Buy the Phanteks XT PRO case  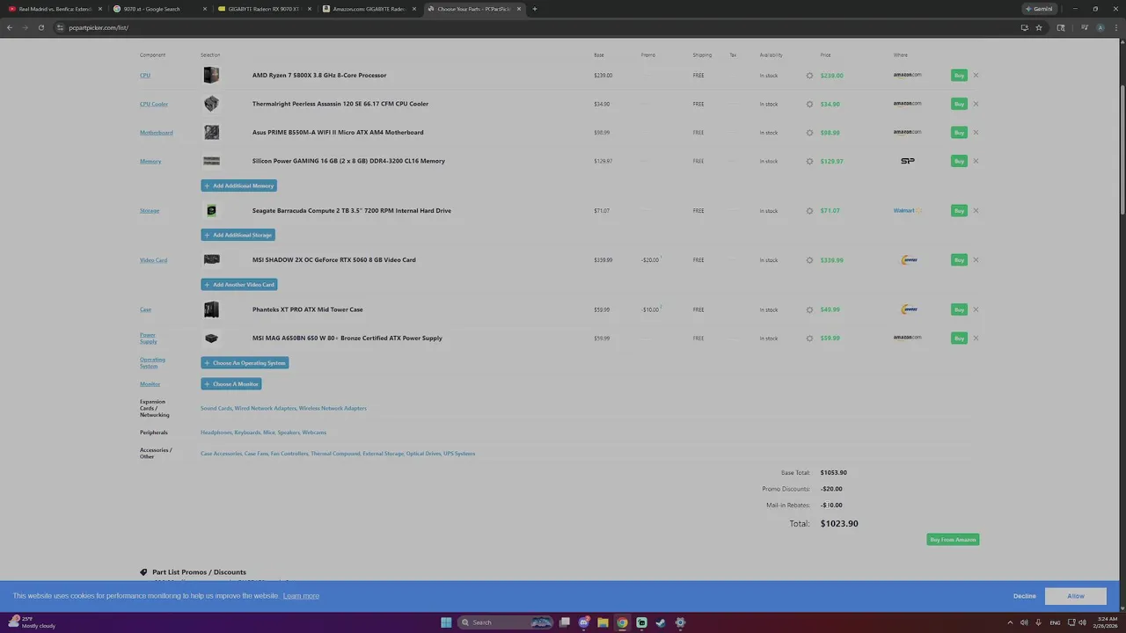tap(959, 309)
